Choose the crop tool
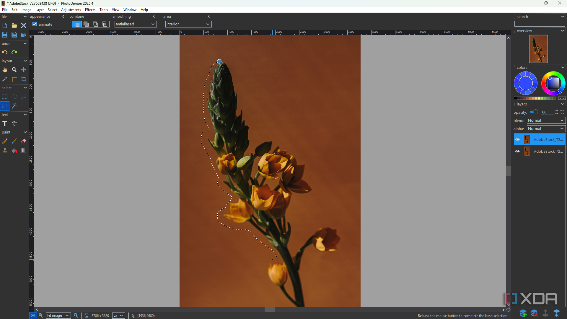The image size is (567, 319). click(x=24, y=79)
